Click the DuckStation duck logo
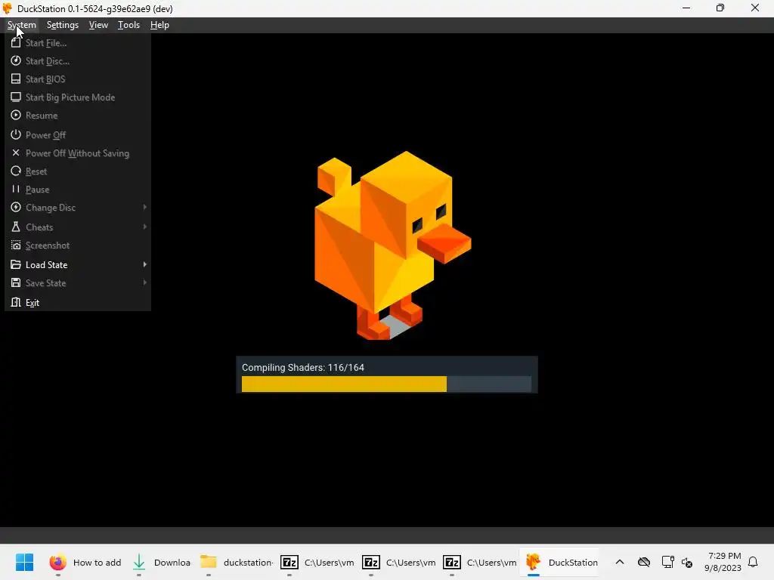774x580 pixels. click(393, 245)
